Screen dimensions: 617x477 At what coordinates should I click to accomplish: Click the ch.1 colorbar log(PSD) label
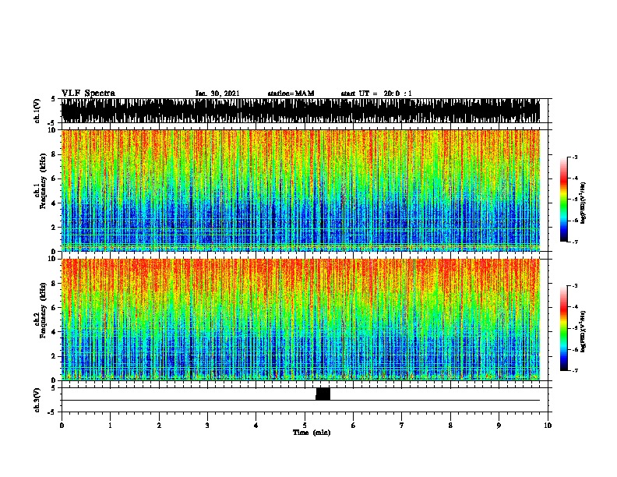point(583,203)
